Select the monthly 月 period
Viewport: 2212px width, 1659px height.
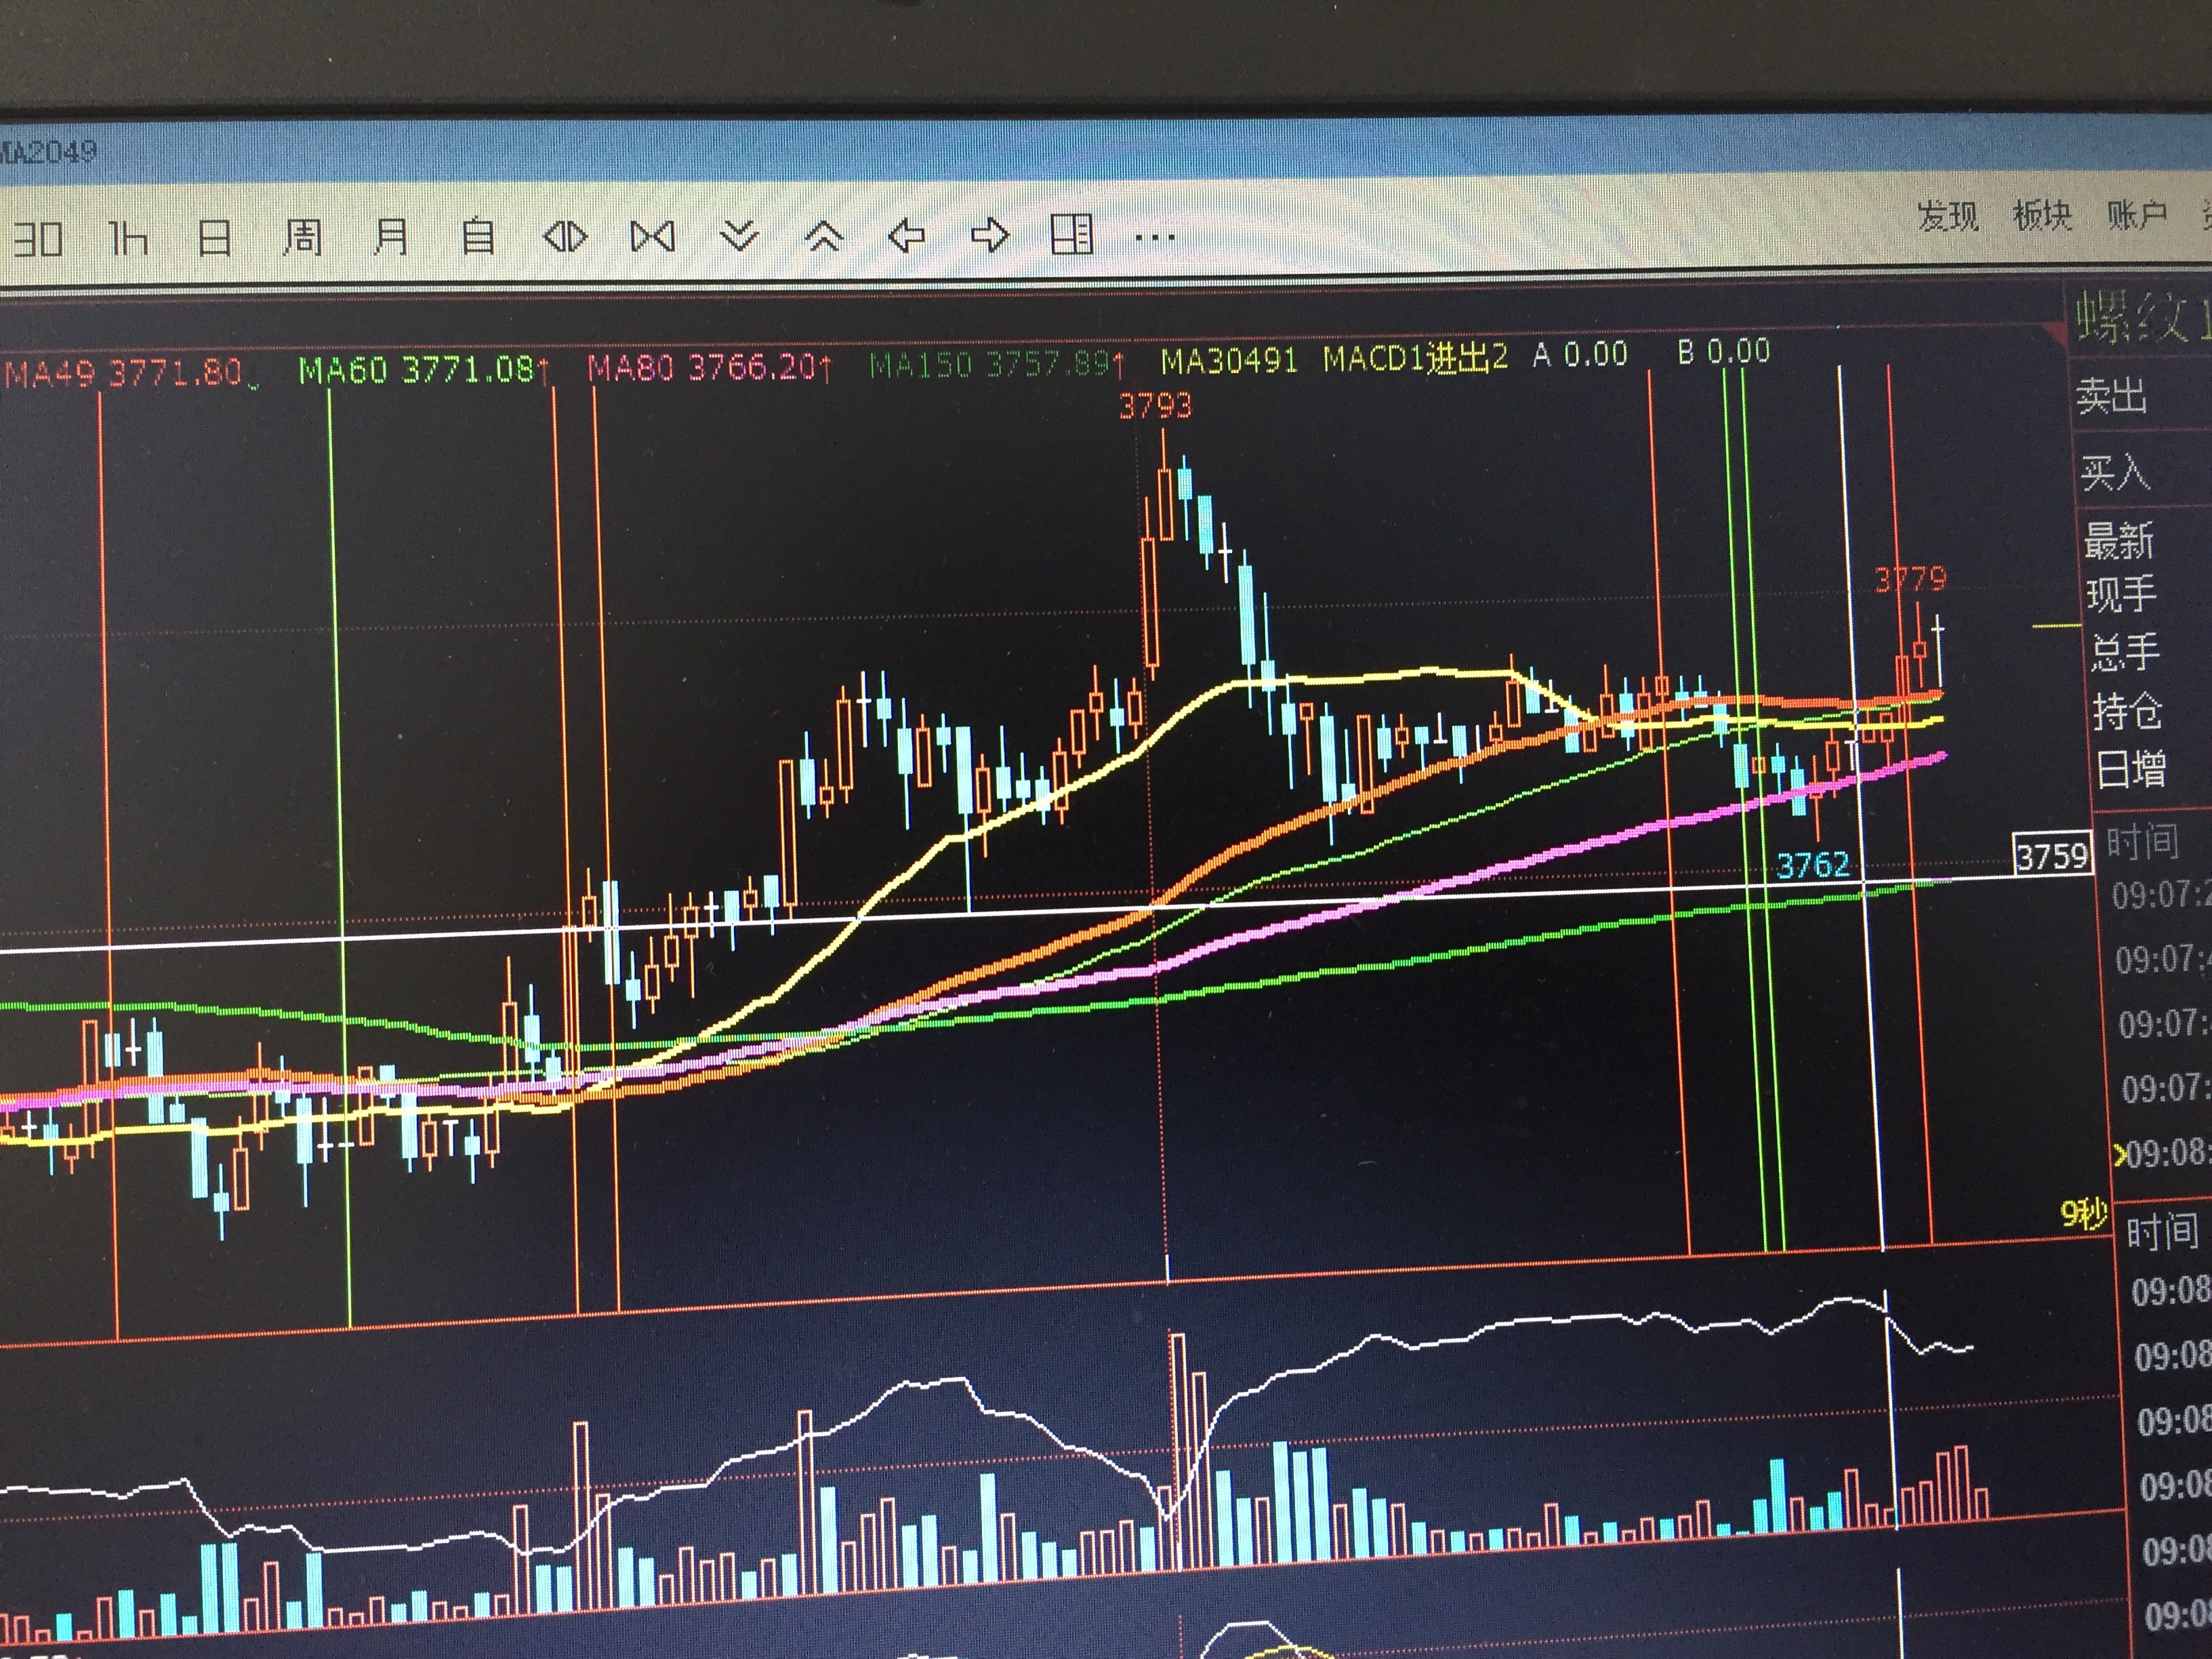tap(390, 238)
